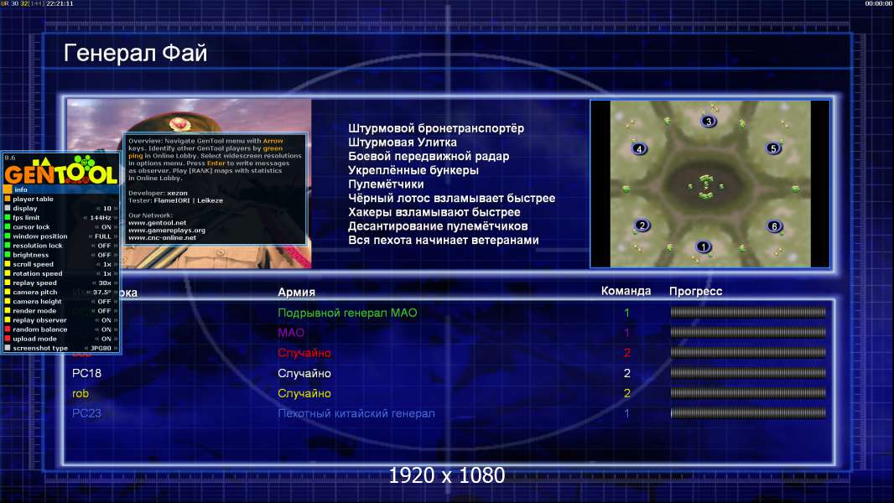Click the gray square beside display
Image resolution: width=894 pixels, height=503 pixels.
coord(8,209)
